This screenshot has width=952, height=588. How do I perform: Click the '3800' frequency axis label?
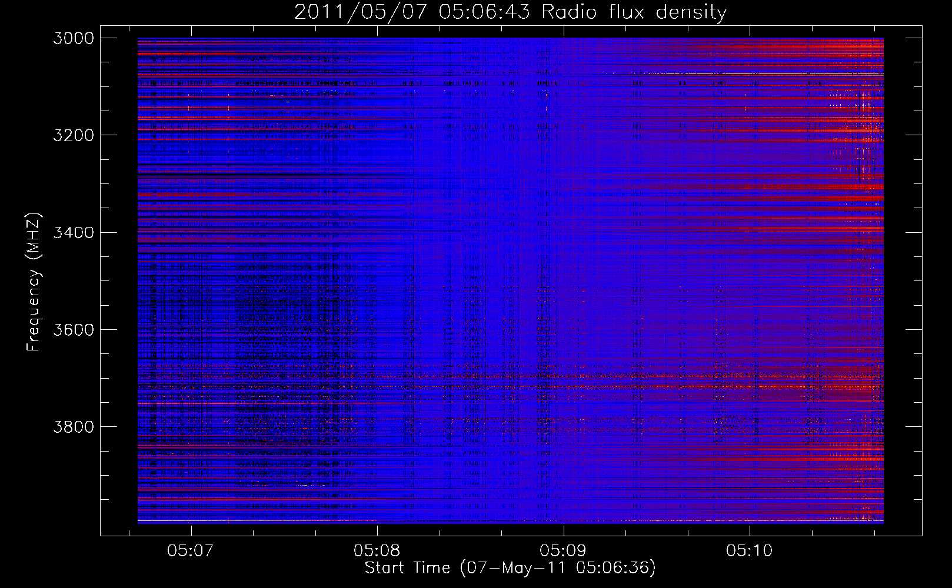pos(74,426)
